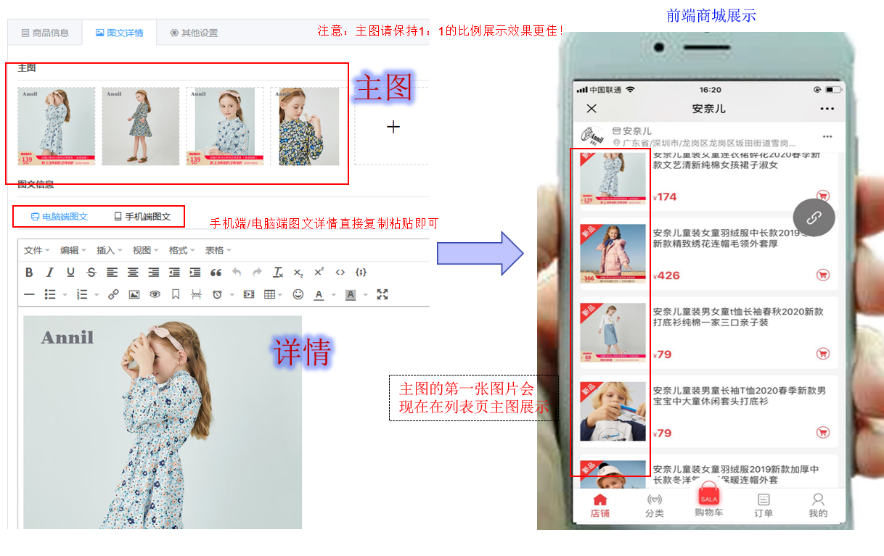The height and width of the screenshot is (556, 884).
Task: Apply strikethrough formatting
Action: (91, 273)
